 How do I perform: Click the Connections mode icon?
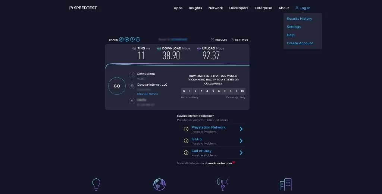coord(132,75)
